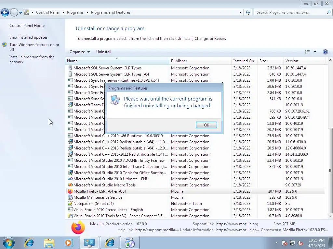
Task: Open View installed updates link
Action: (29, 37)
